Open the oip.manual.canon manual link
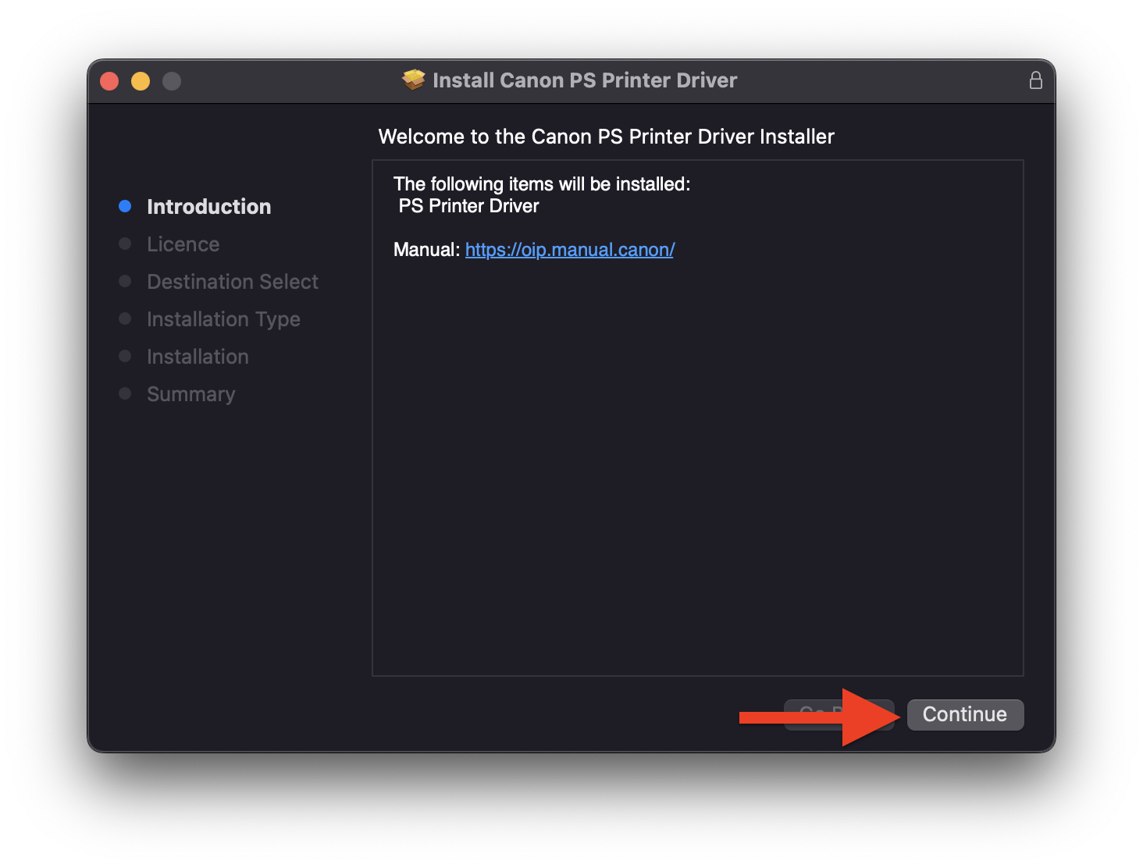 pyautogui.click(x=569, y=250)
